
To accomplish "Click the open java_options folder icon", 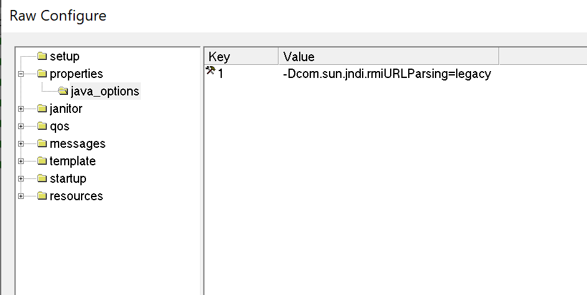I will [63, 92].
